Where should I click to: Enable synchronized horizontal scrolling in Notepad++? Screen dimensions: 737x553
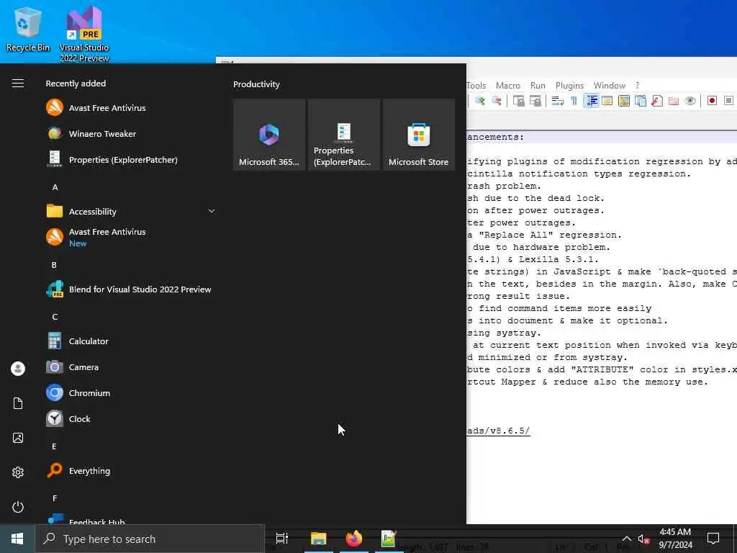point(535,101)
